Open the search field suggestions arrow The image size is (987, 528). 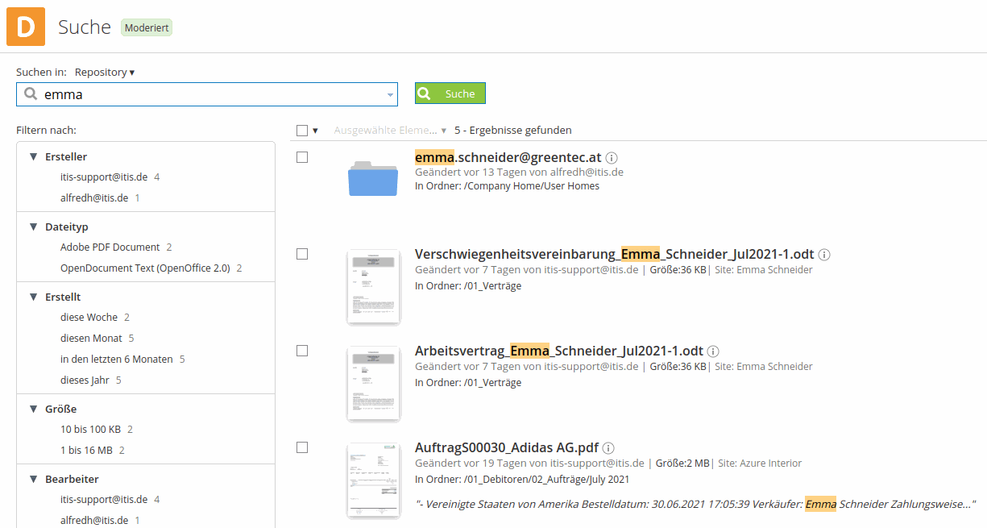tap(391, 95)
